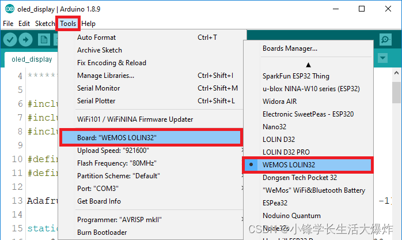Select "WeMos" WiFi&Bluetooth Battery board
The height and width of the screenshot is (240, 402).
pos(308,190)
